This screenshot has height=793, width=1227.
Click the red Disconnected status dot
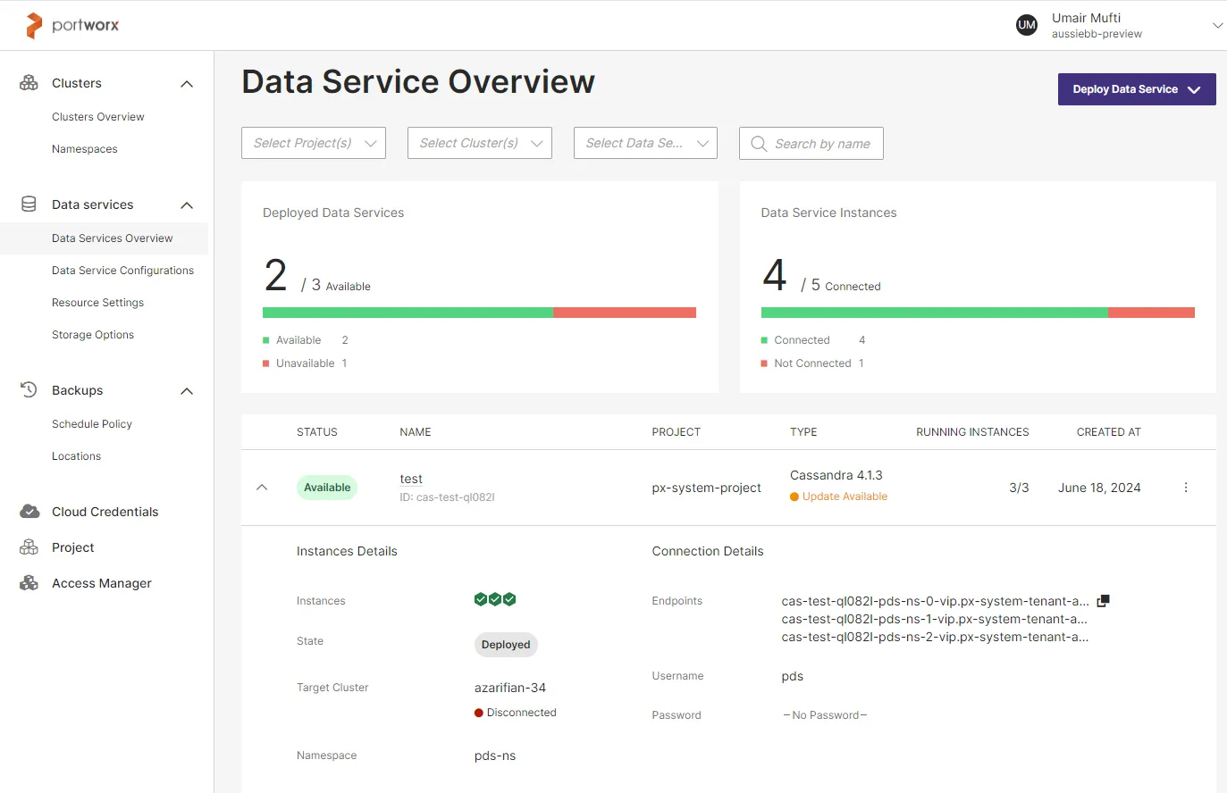(479, 713)
